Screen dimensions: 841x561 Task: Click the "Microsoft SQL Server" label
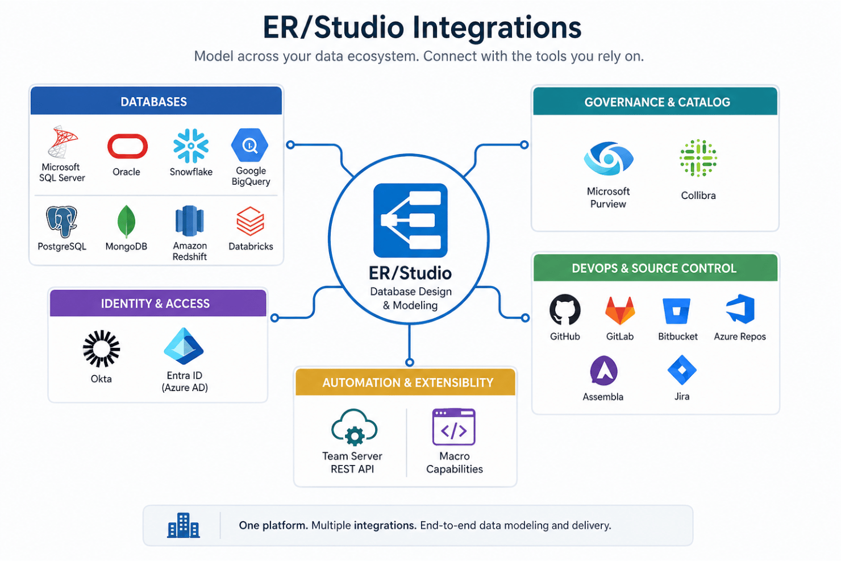point(61,172)
